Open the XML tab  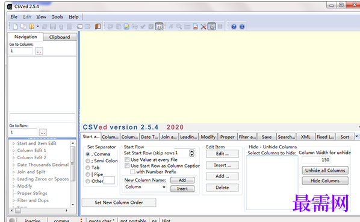(x=306, y=137)
